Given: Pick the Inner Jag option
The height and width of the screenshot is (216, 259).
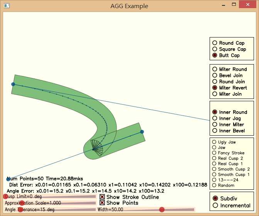Looking at the screenshot, I should point(227,118).
